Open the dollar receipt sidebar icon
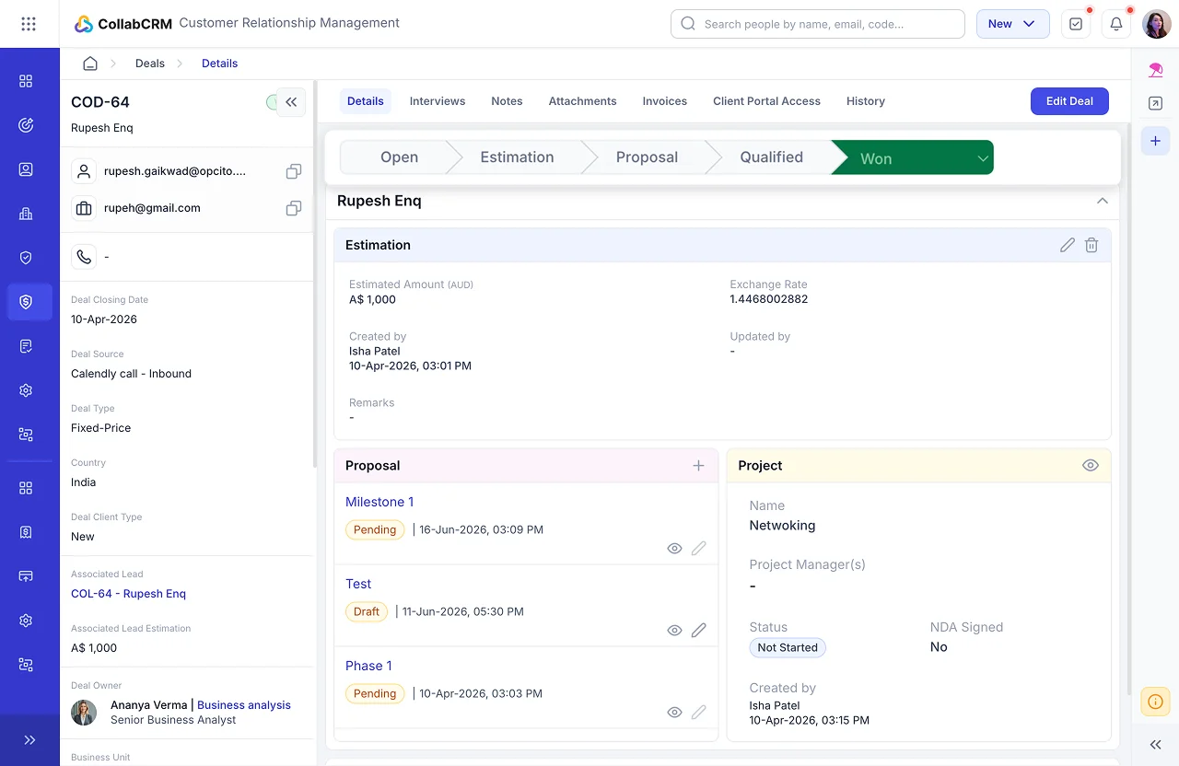1179x766 pixels. click(26, 532)
